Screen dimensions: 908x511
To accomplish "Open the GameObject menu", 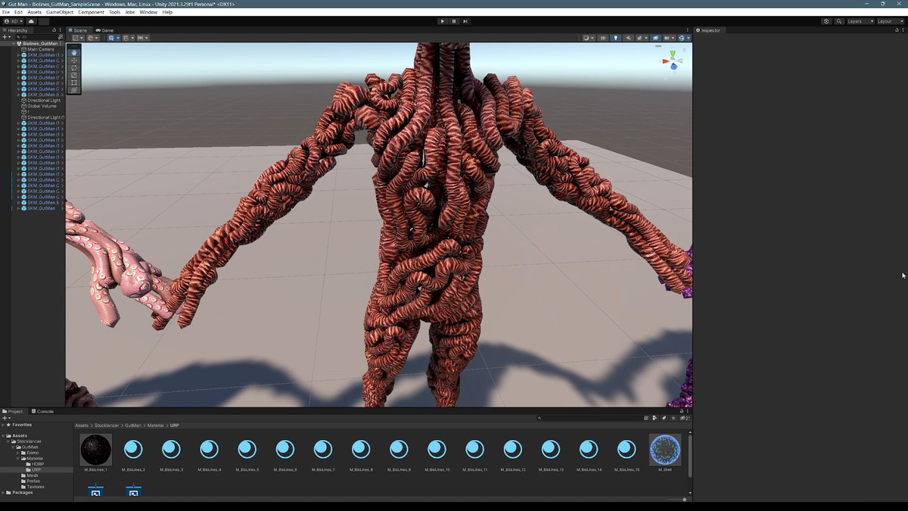I will [60, 12].
